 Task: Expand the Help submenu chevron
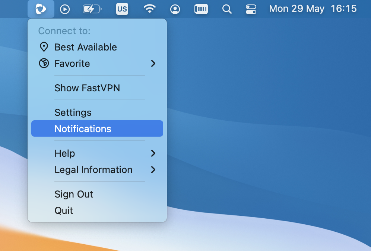pyautogui.click(x=153, y=153)
